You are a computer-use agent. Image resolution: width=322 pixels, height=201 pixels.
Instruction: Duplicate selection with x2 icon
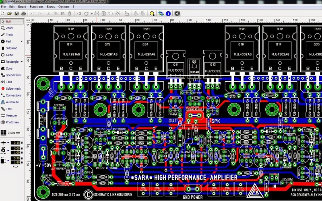tap(78, 14)
